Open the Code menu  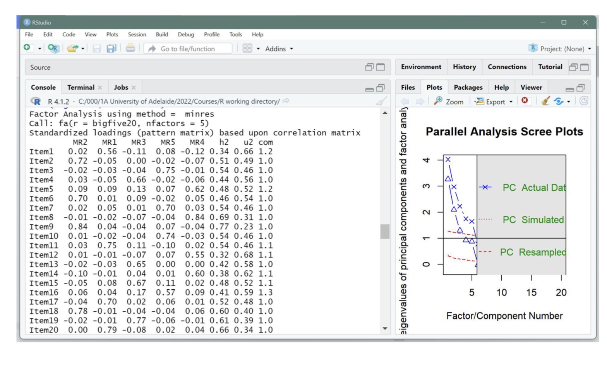69,34
